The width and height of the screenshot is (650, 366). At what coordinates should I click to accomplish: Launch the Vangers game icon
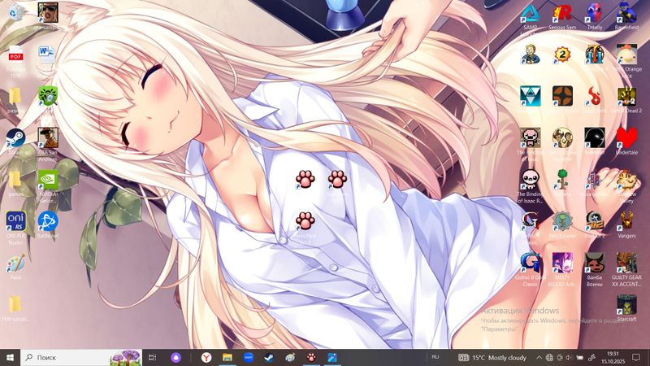[626, 221]
